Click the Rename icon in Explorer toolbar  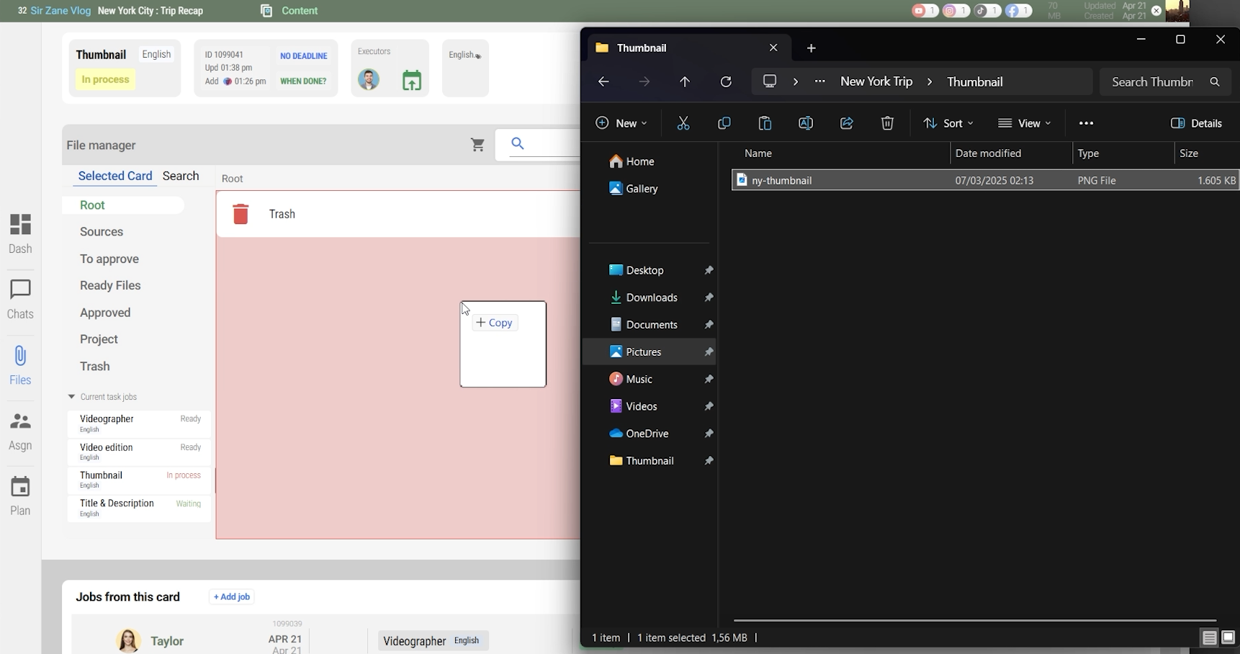(806, 124)
